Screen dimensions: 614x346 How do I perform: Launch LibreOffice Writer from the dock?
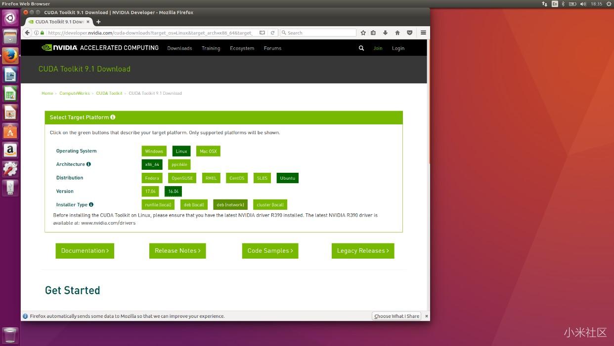pyautogui.click(x=10, y=75)
